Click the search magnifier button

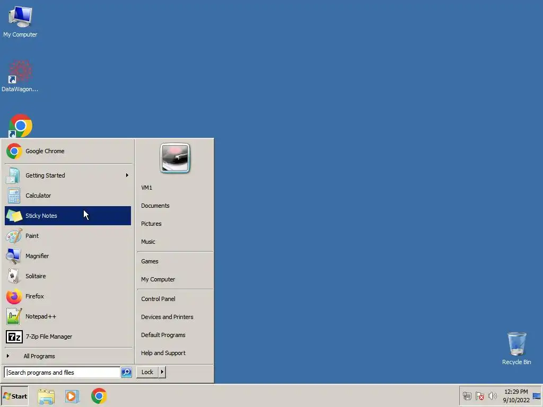pos(126,373)
